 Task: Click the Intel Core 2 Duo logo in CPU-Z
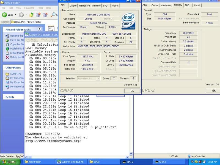130,21
